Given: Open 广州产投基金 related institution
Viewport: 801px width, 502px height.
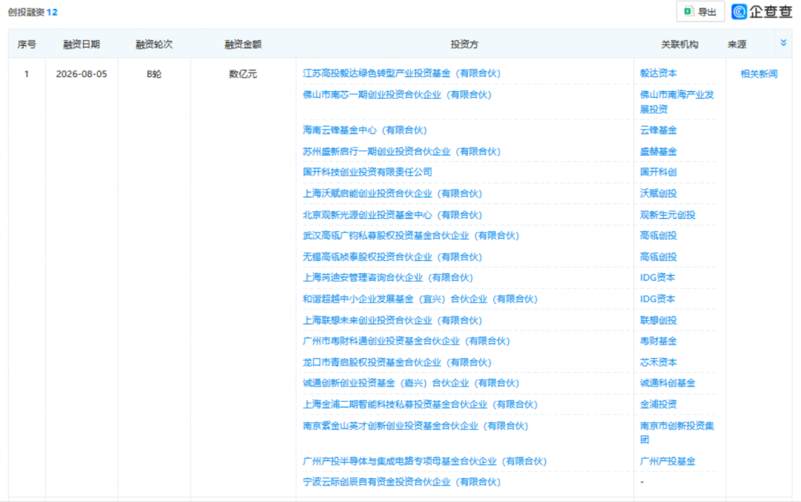Looking at the screenshot, I should pyautogui.click(x=667, y=461).
